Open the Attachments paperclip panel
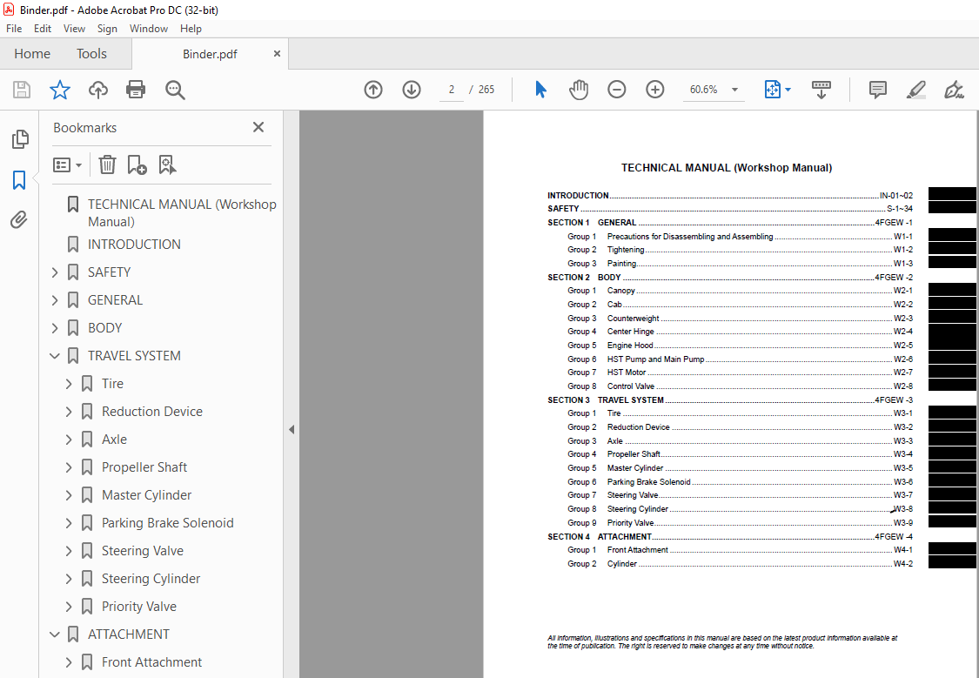The image size is (979, 678). [19, 219]
